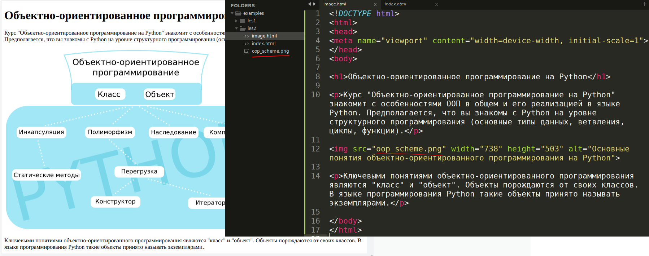Click the examples folder icon
The width and height of the screenshot is (649, 256).
238,13
